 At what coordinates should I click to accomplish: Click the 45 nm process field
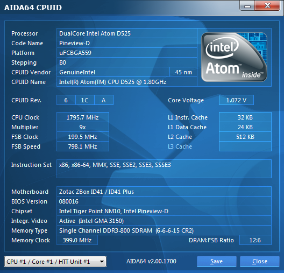(x=183, y=72)
